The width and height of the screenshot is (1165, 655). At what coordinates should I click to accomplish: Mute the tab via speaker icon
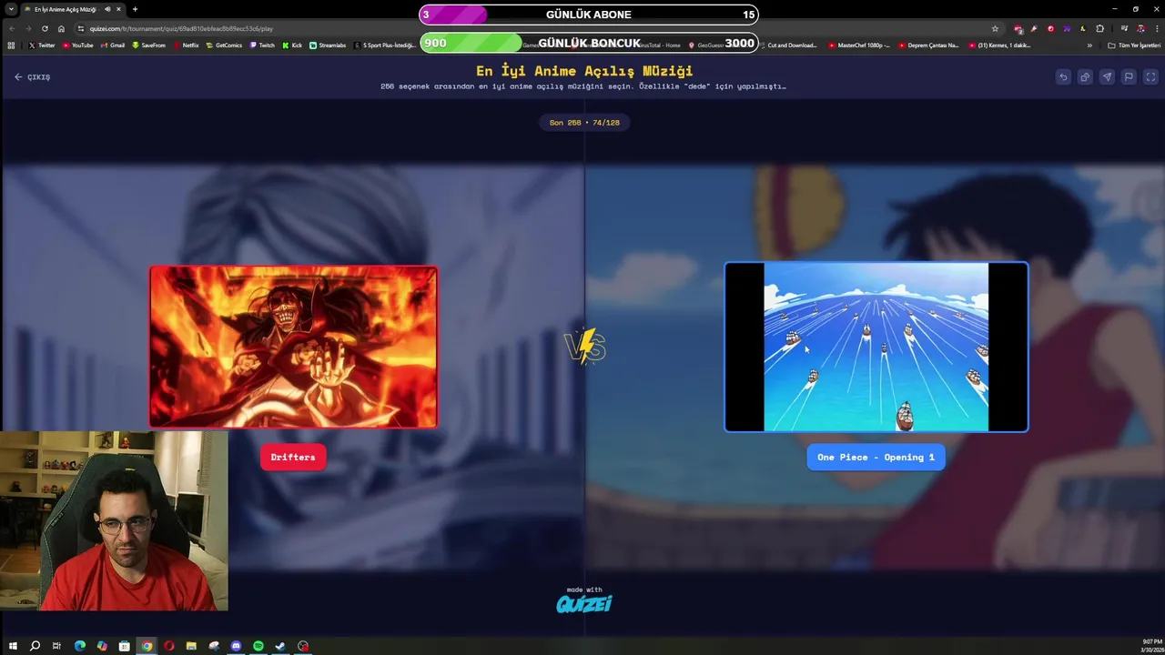[107, 9]
